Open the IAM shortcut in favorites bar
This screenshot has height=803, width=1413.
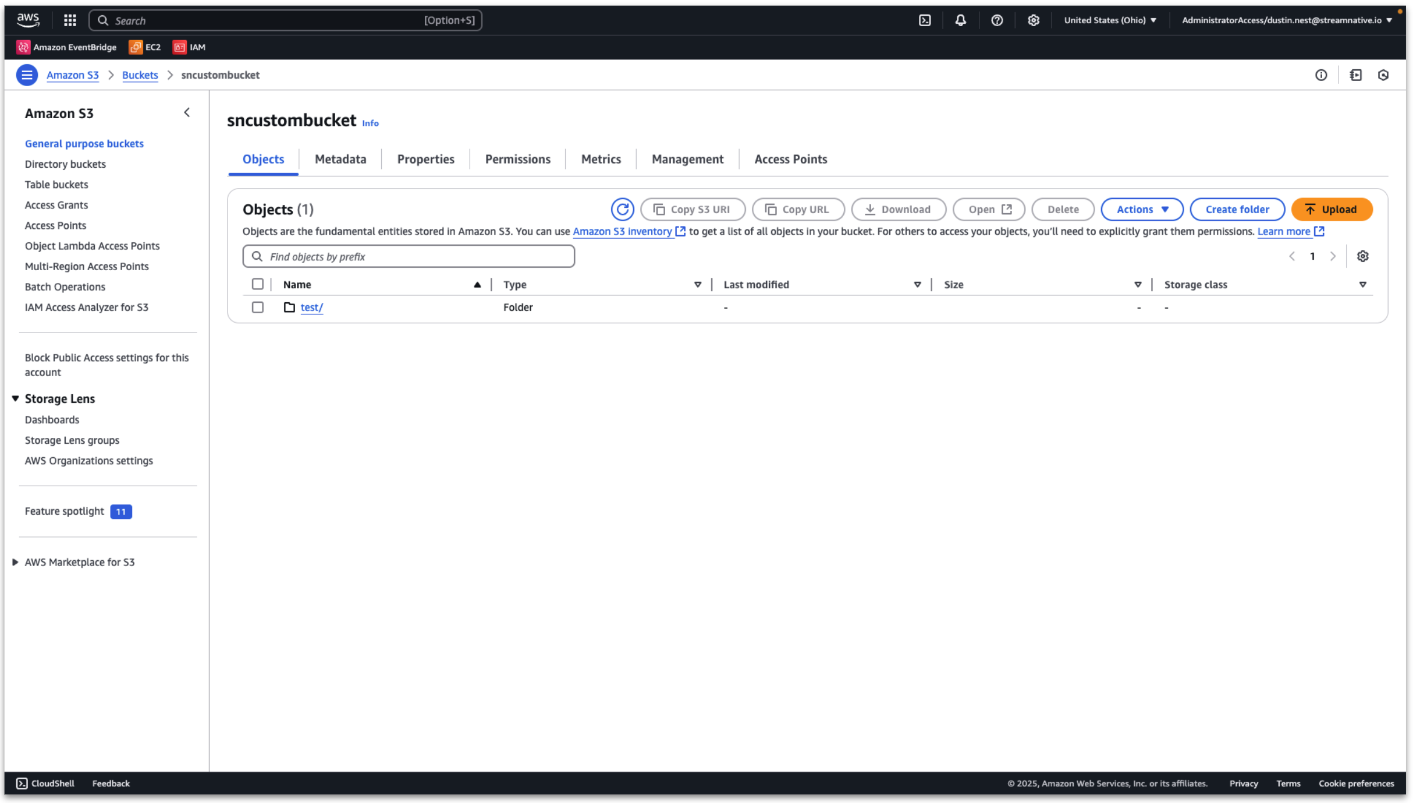click(x=189, y=47)
